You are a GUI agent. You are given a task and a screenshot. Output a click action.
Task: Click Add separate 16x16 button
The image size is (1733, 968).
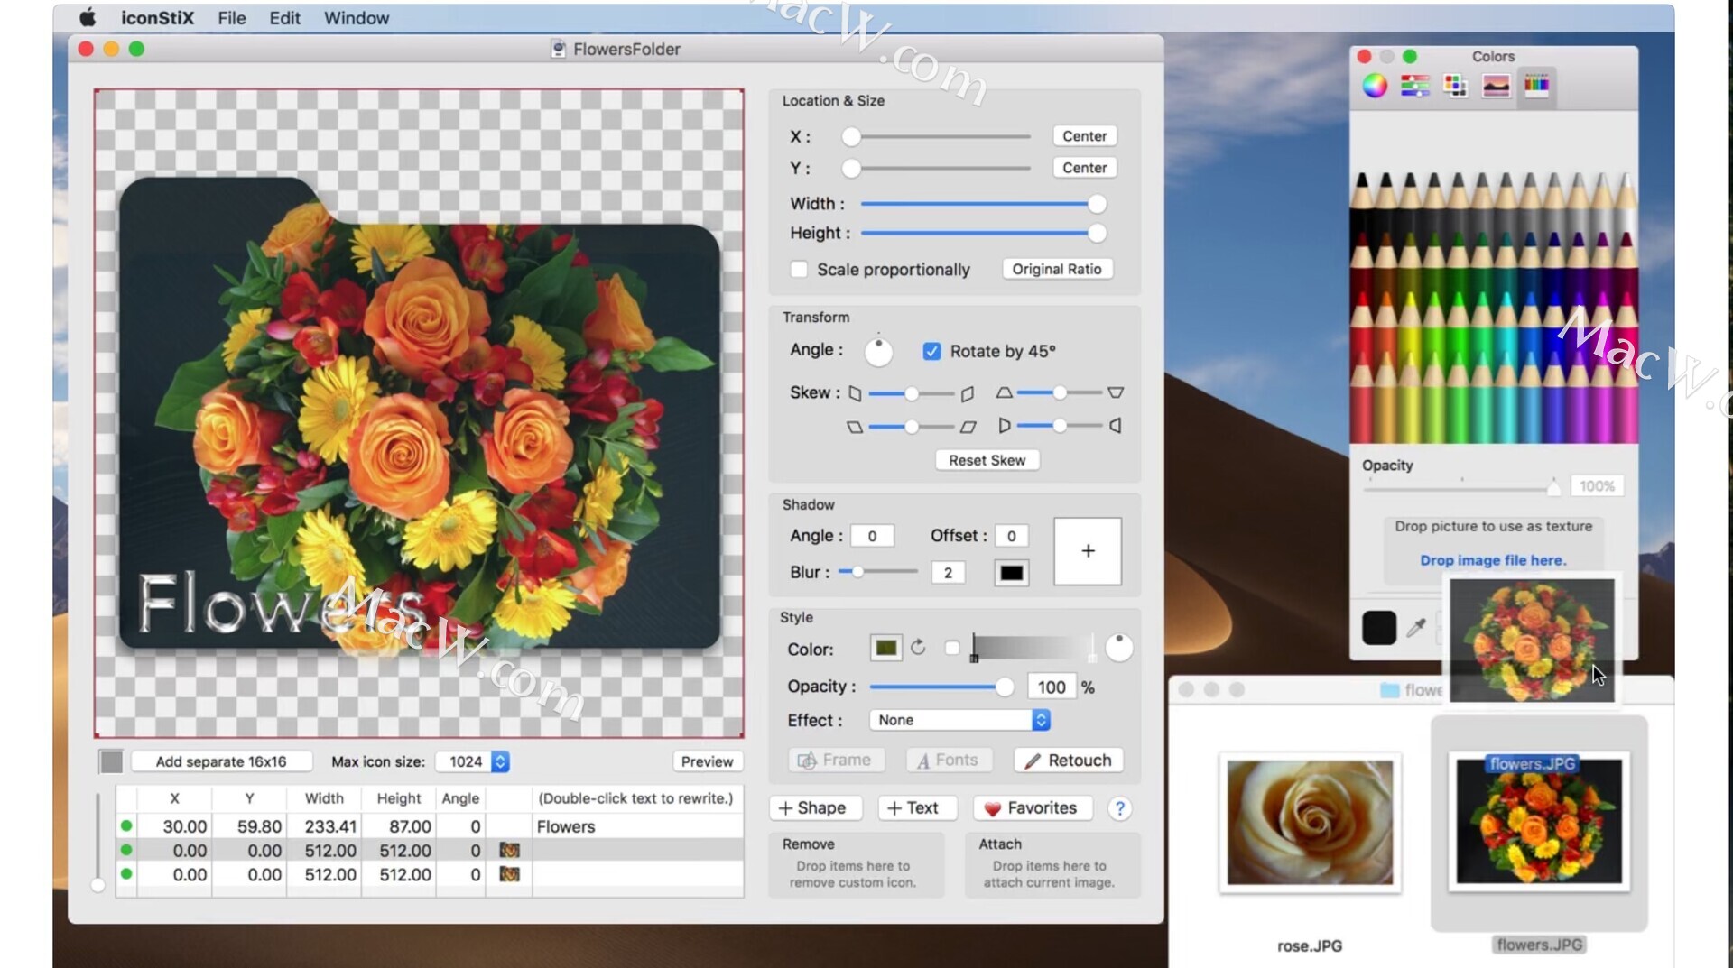click(221, 761)
